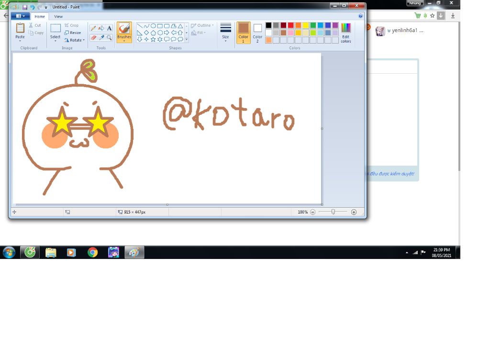Screen dimensions: 490x348
Task: Pick the green color swatch
Action: (313, 25)
